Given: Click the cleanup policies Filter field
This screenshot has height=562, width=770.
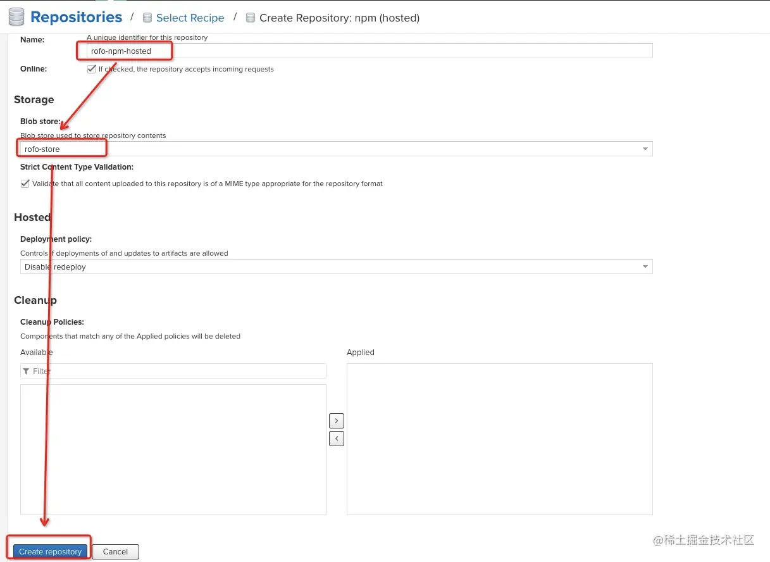Looking at the screenshot, I should click(x=173, y=371).
